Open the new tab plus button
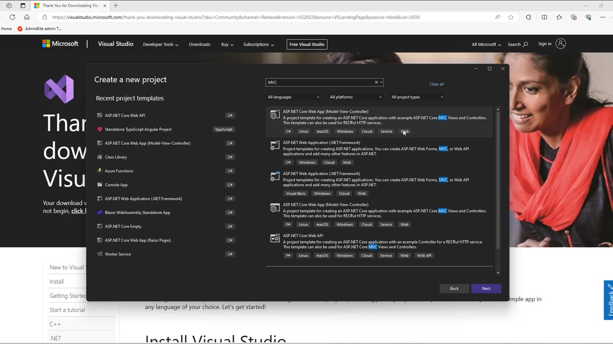The image size is (613, 344). [115, 6]
